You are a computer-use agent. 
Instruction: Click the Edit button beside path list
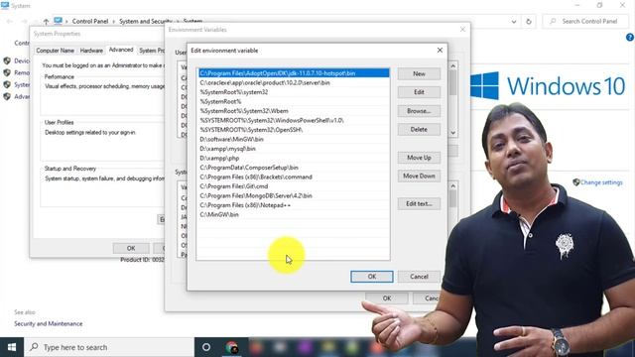[x=419, y=92]
